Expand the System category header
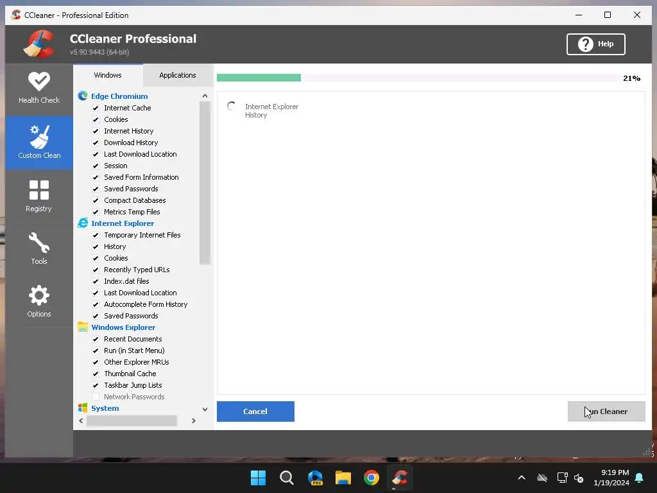 click(x=105, y=408)
